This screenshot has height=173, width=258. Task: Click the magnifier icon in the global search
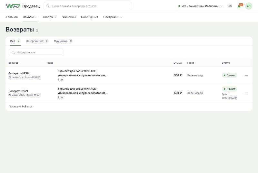[x=48, y=6]
